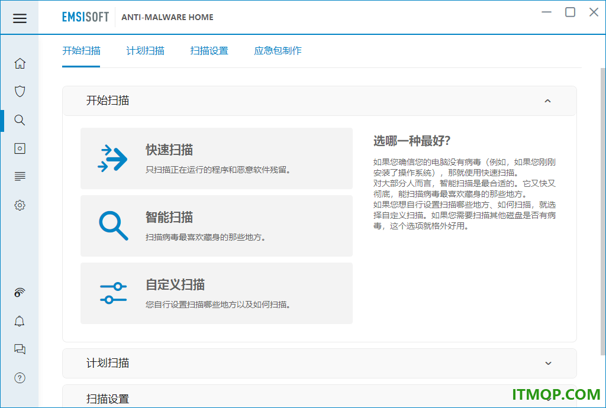Close the Emsisoft window
Screen dimensions: 606x408
coord(594,12)
